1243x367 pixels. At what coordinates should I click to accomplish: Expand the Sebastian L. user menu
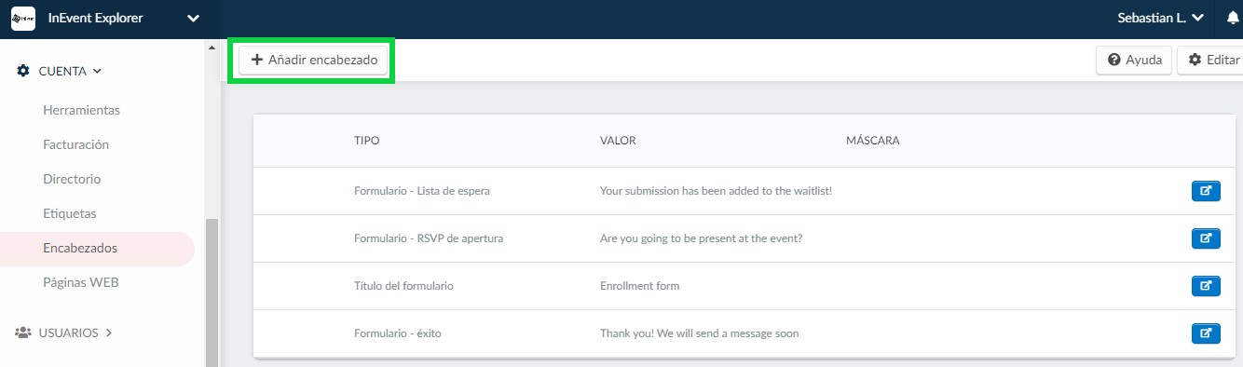(1161, 18)
